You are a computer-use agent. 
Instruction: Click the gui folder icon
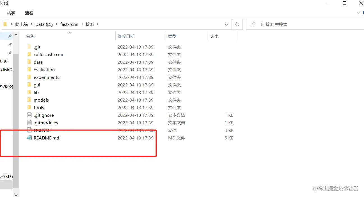29,84
